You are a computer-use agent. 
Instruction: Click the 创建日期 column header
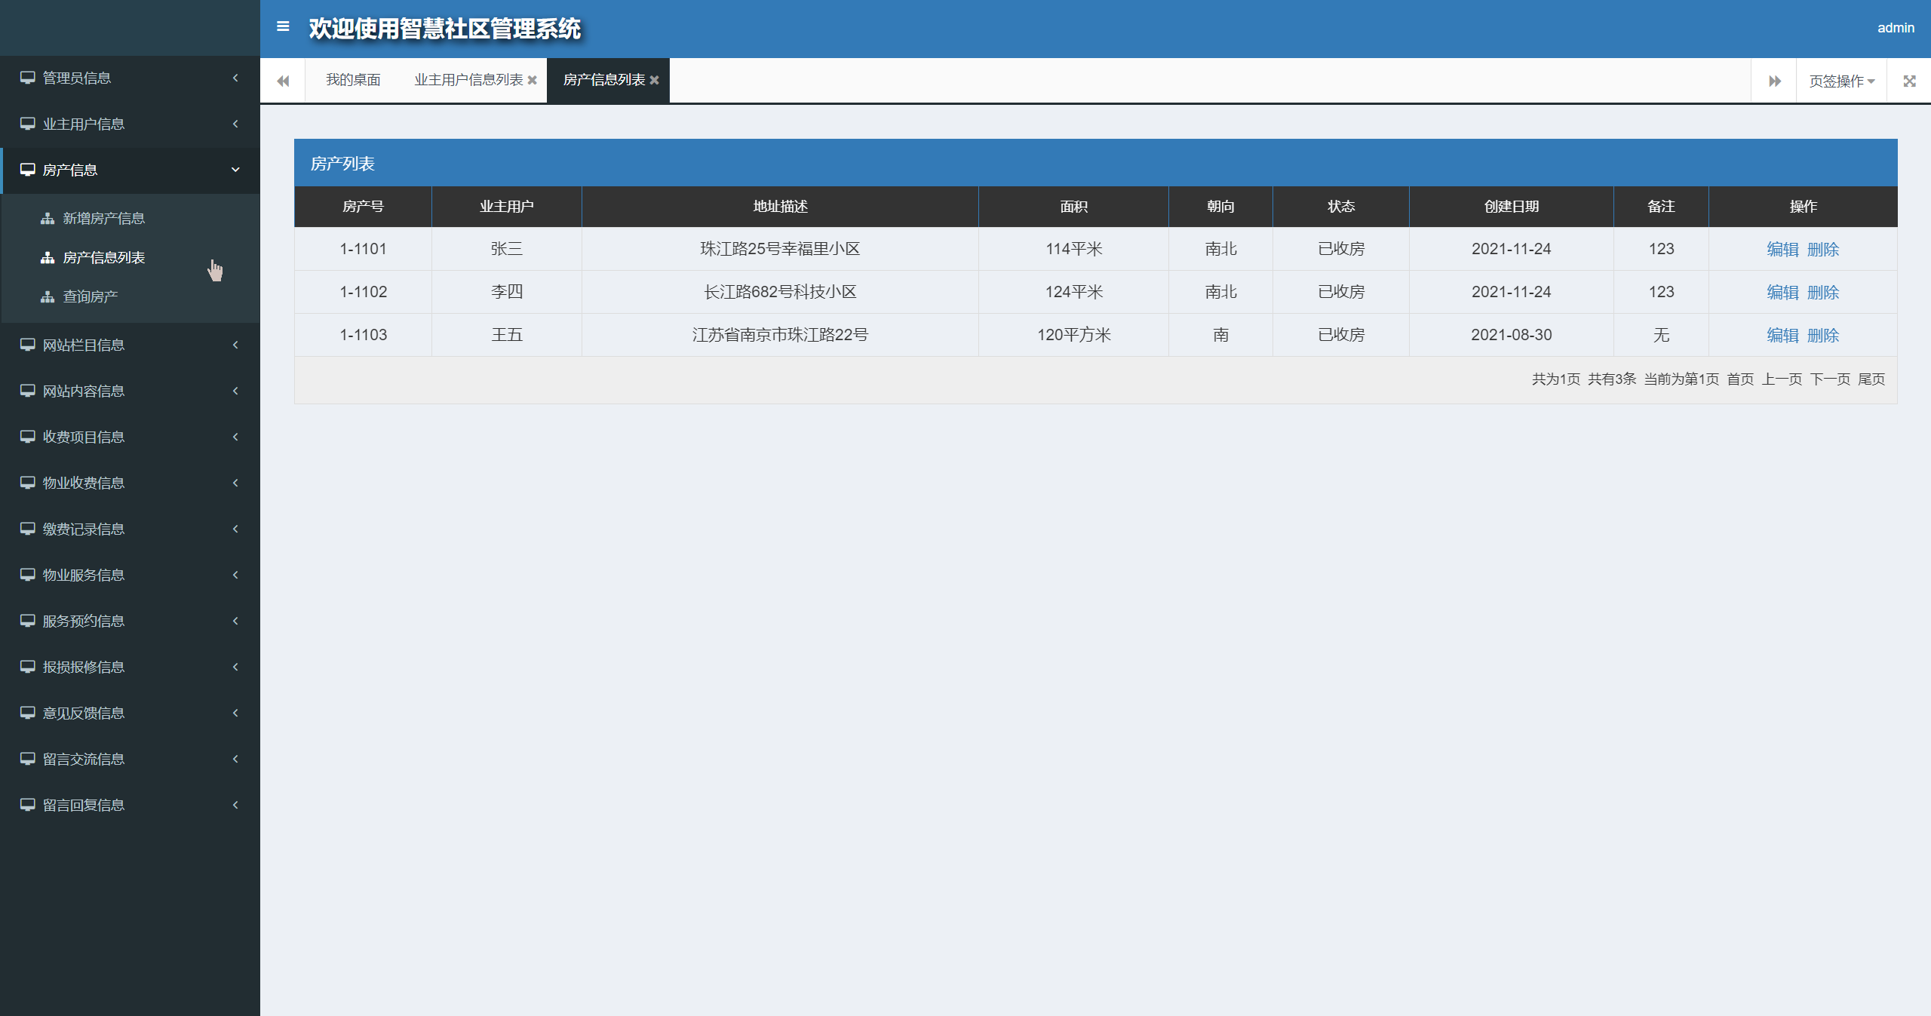pos(1511,207)
